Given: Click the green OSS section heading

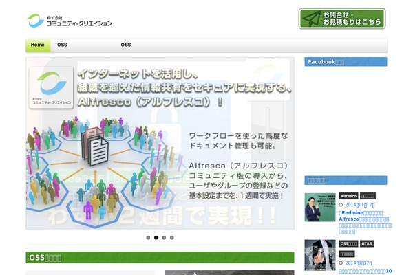Looking at the screenshot, I should point(160,258).
